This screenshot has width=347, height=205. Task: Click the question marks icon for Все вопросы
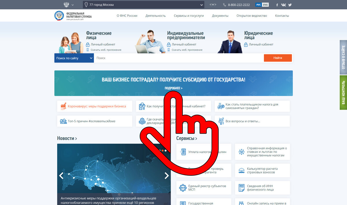click(221, 121)
